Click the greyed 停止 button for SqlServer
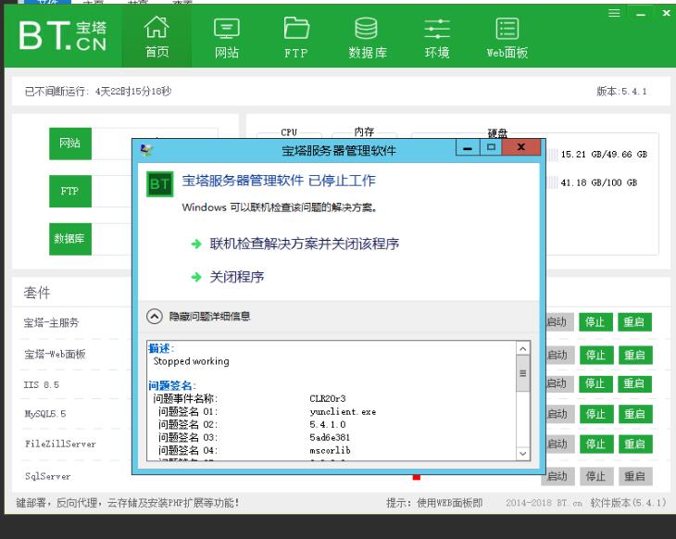 click(x=596, y=476)
